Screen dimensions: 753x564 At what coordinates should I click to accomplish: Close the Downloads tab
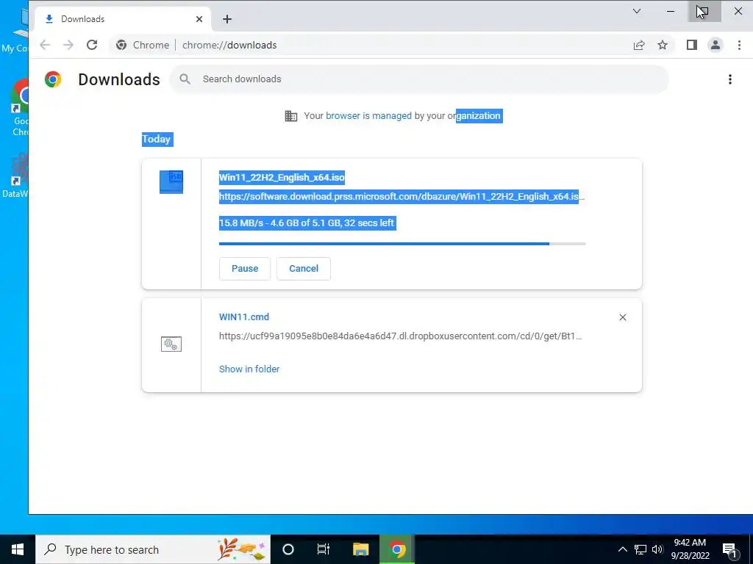(x=199, y=19)
